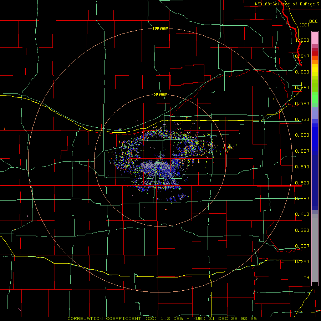
Task: Select the 0.840 legend value
Action: (x=302, y=88)
